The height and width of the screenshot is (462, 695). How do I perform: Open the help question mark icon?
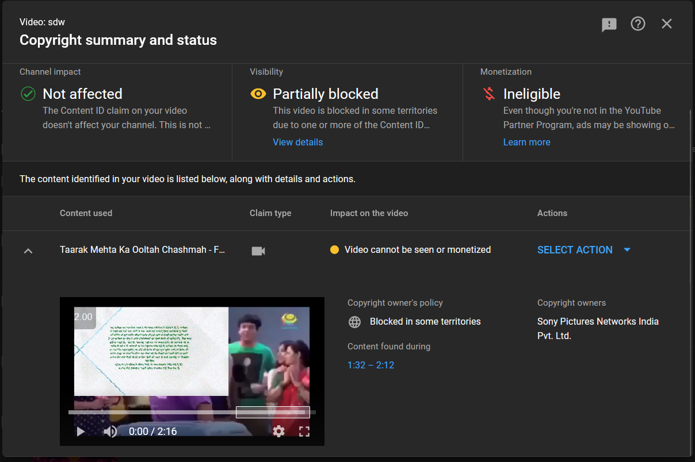(638, 24)
